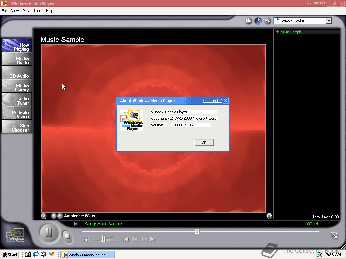
Task: Stop the playing song
Action: (x=67, y=236)
